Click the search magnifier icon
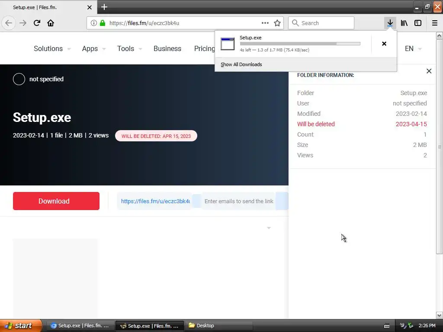 pyautogui.click(x=295, y=23)
